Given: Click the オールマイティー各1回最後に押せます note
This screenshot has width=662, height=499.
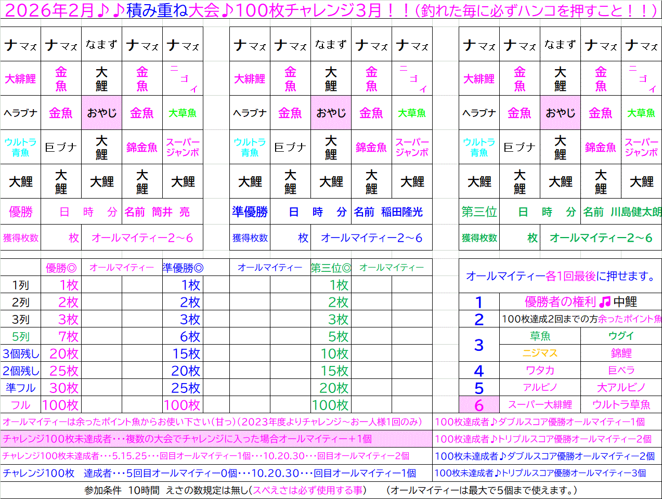Looking at the screenshot, I should tap(560, 276).
